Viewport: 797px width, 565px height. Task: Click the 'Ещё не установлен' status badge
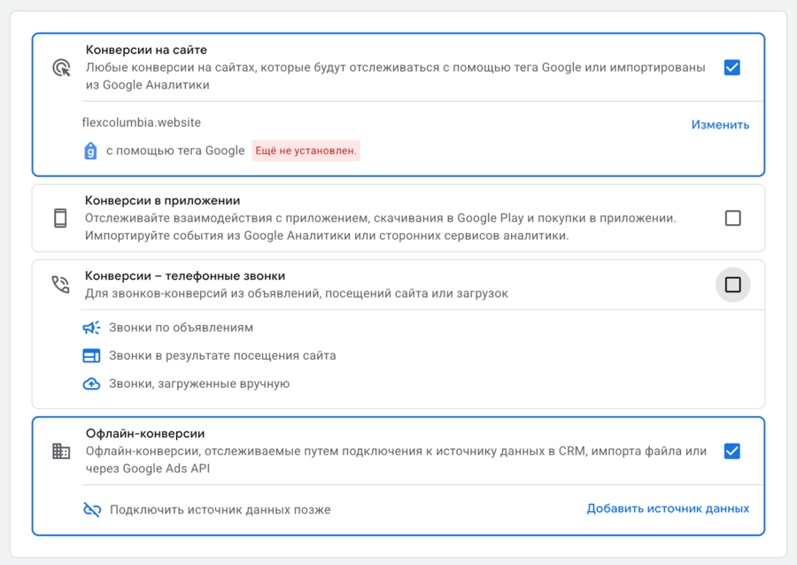click(x=304, y=151)
